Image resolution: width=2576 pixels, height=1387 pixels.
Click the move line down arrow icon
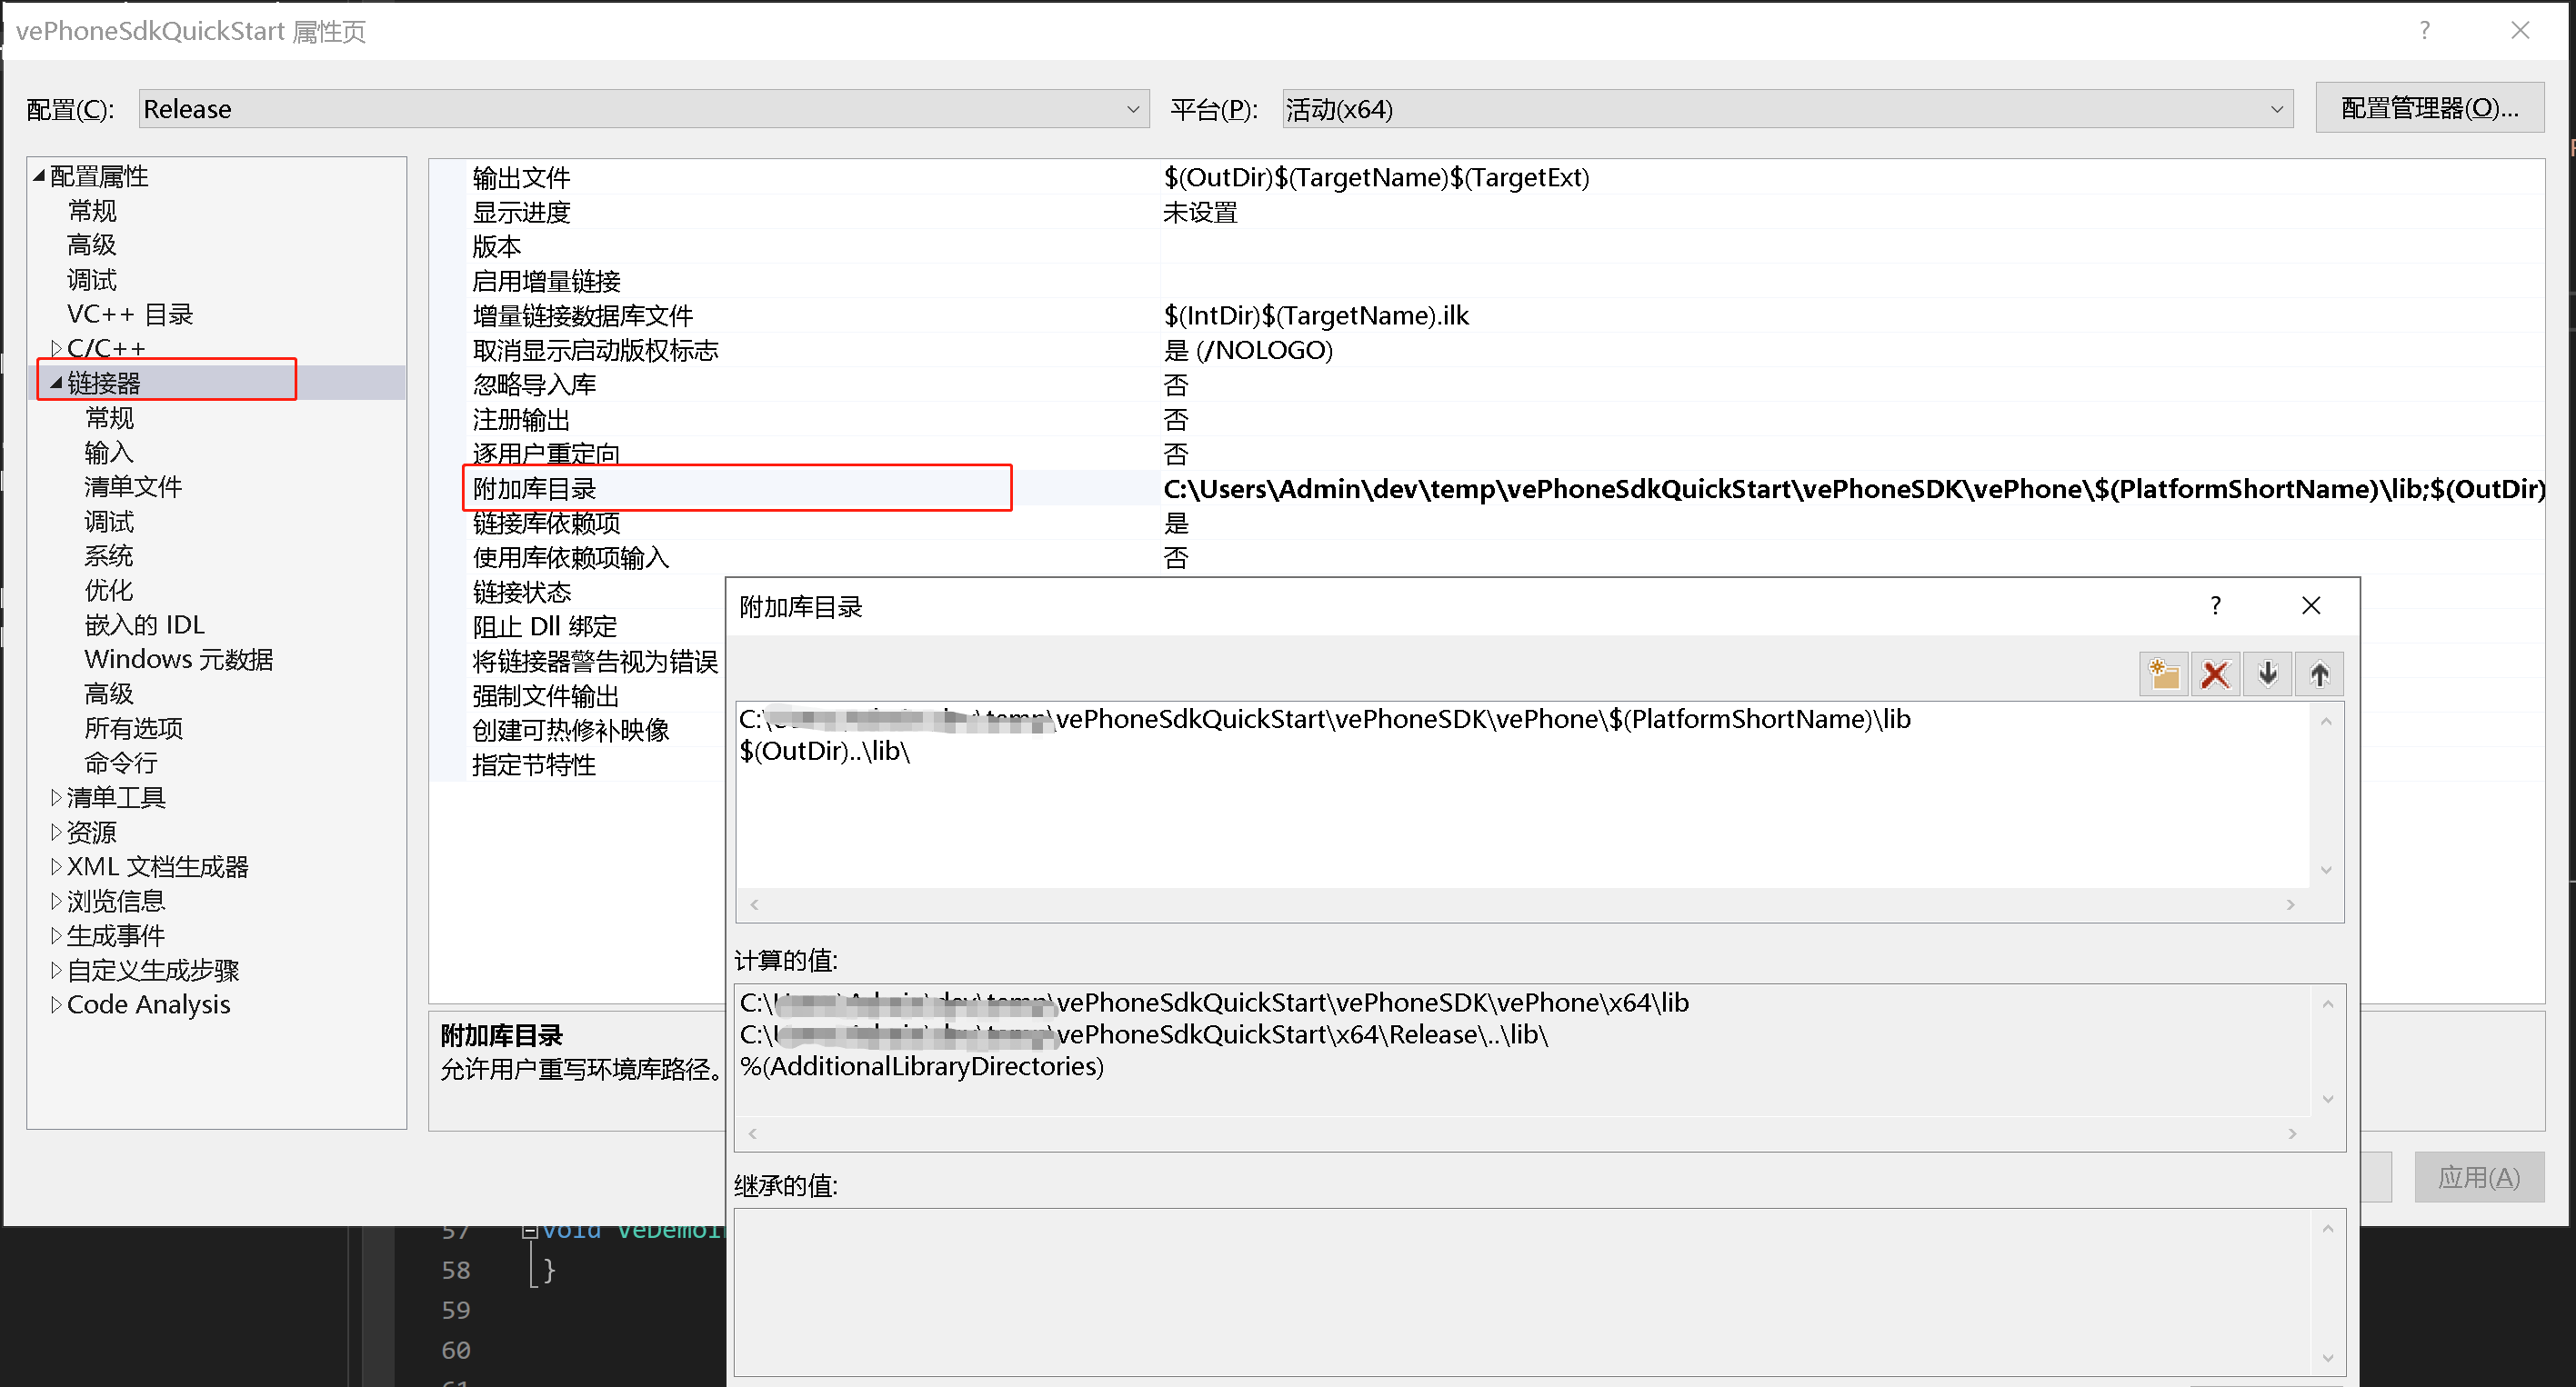pyautogui.click(x=2267, y=674)
